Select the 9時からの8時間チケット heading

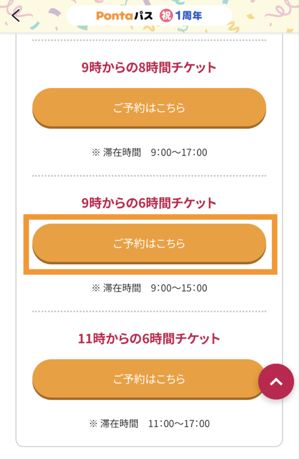pos(149,68)
